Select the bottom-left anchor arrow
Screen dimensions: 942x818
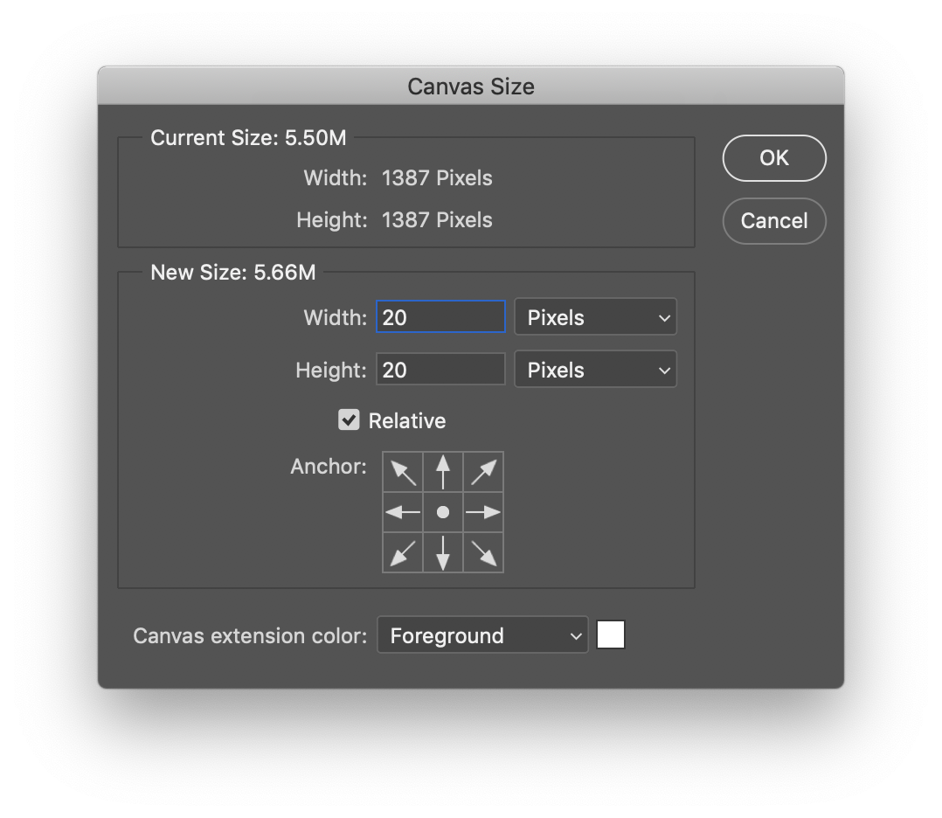[x=402, y=551]
